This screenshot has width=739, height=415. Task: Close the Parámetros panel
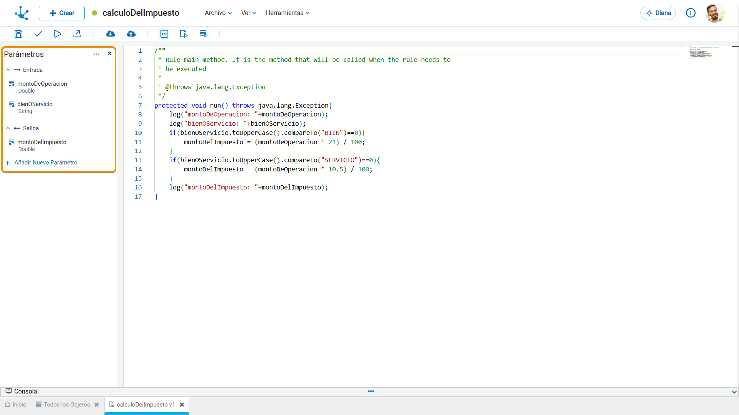click(110, 54)
